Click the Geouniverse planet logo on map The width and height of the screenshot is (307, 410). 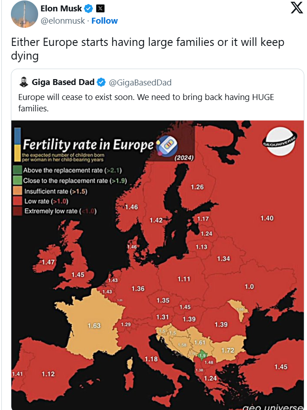pyautogui.click(x=280, y=141)
